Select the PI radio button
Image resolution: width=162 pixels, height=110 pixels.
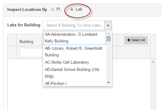[53, 9]
